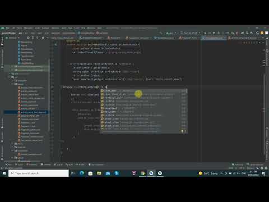Open the Refactor menu

tap(55, 28)
